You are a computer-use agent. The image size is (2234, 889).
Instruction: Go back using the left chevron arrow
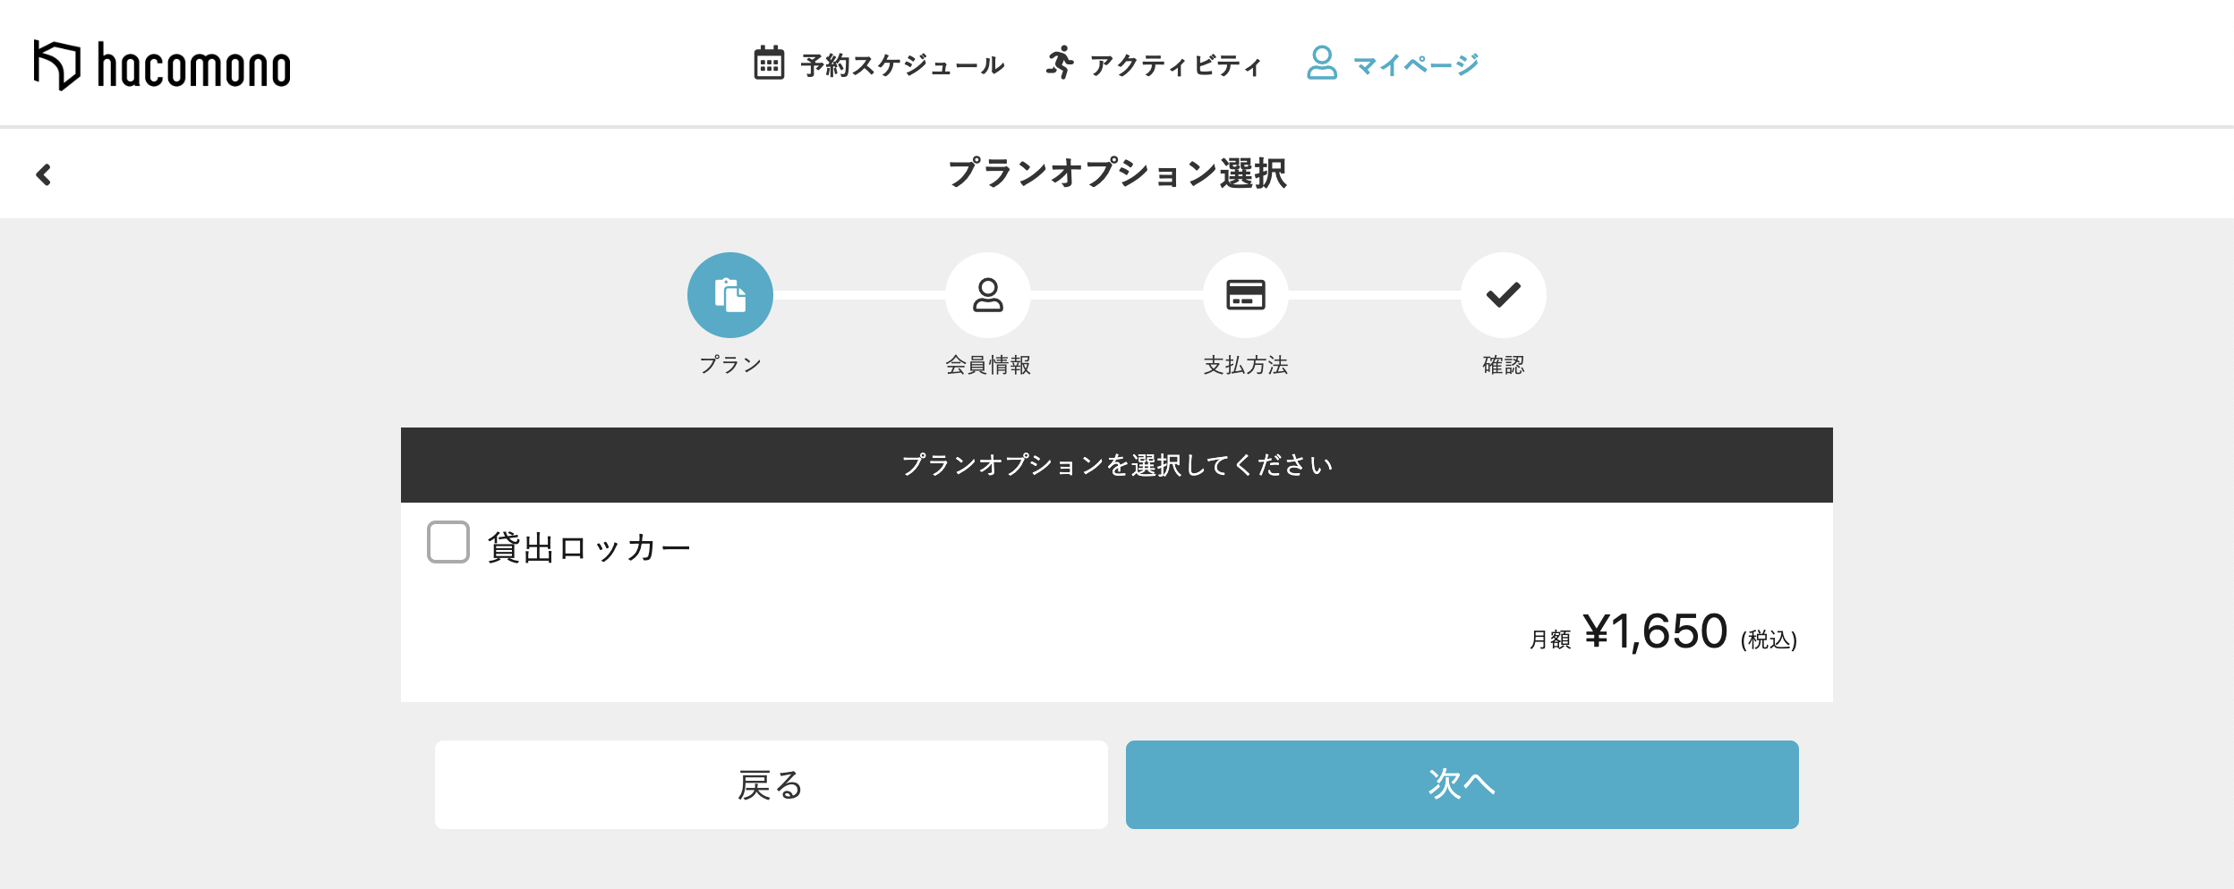point(43,174)
